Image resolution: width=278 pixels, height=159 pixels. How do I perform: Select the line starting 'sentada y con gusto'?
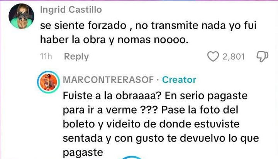click(161, 138)
